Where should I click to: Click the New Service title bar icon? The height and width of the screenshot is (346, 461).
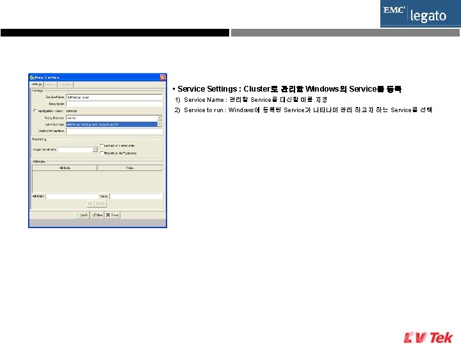pos(32,78)
